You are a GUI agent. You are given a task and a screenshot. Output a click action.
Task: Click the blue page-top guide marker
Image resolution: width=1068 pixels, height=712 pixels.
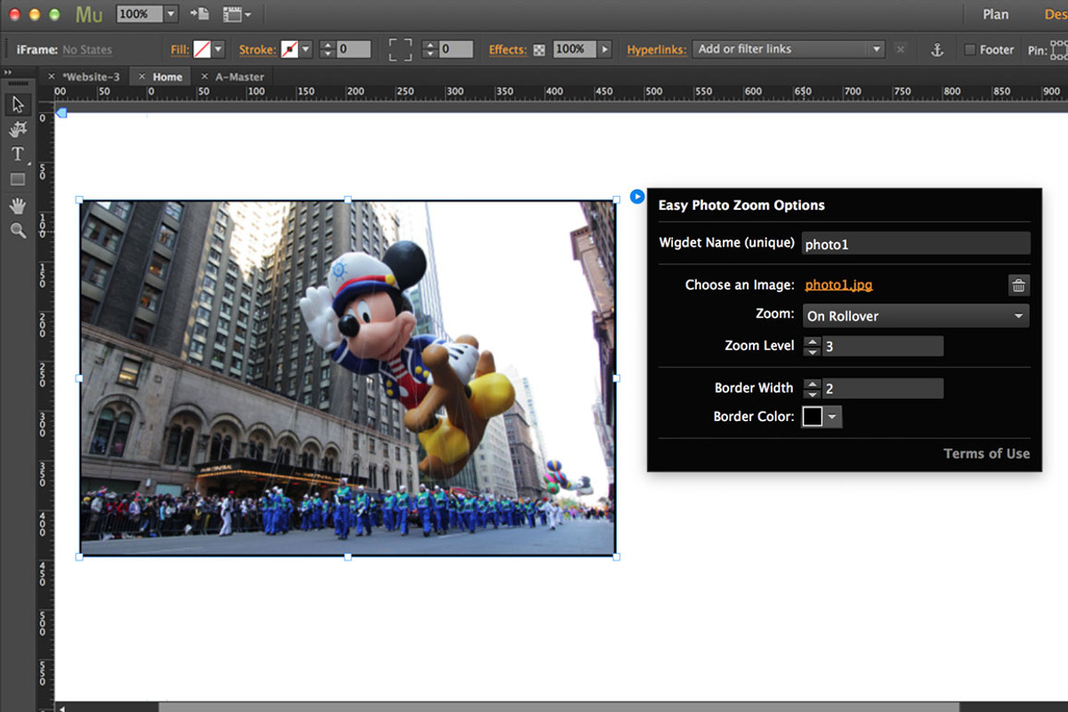coord(61,112)
